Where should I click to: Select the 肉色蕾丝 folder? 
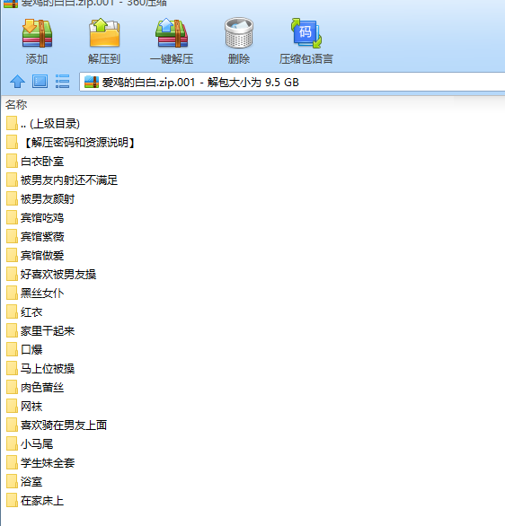35,388
